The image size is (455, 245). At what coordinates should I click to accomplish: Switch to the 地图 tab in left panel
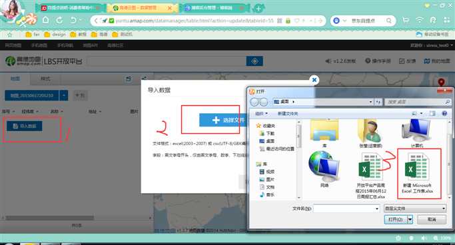coord(15,79)
